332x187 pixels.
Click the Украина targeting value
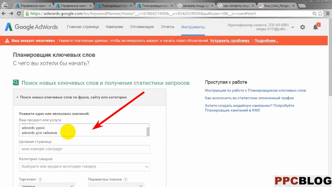coord(28,186)
